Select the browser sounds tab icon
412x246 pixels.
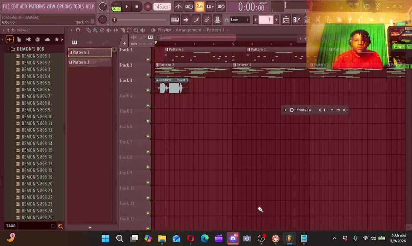coord(9,40)
